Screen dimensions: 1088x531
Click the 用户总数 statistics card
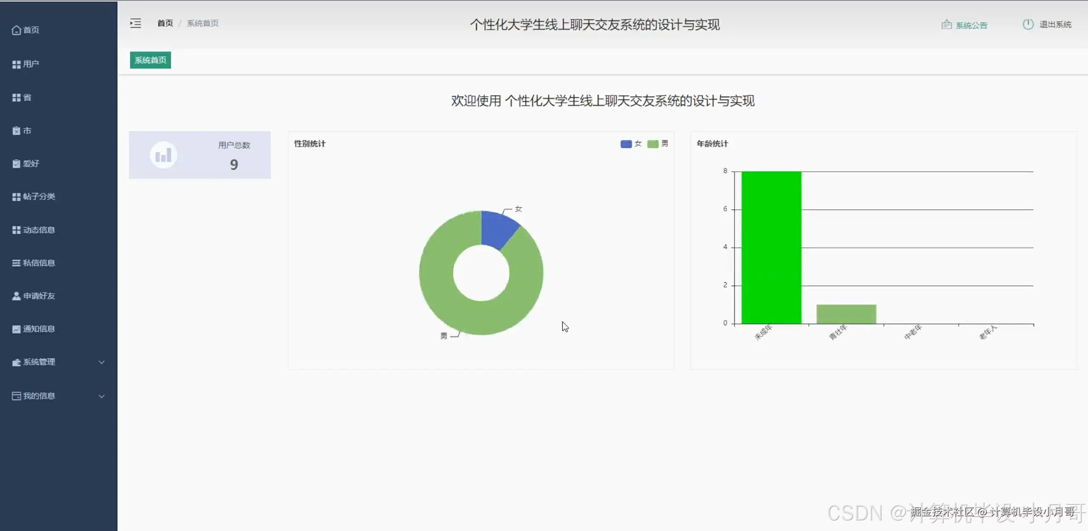click(200, 155)
